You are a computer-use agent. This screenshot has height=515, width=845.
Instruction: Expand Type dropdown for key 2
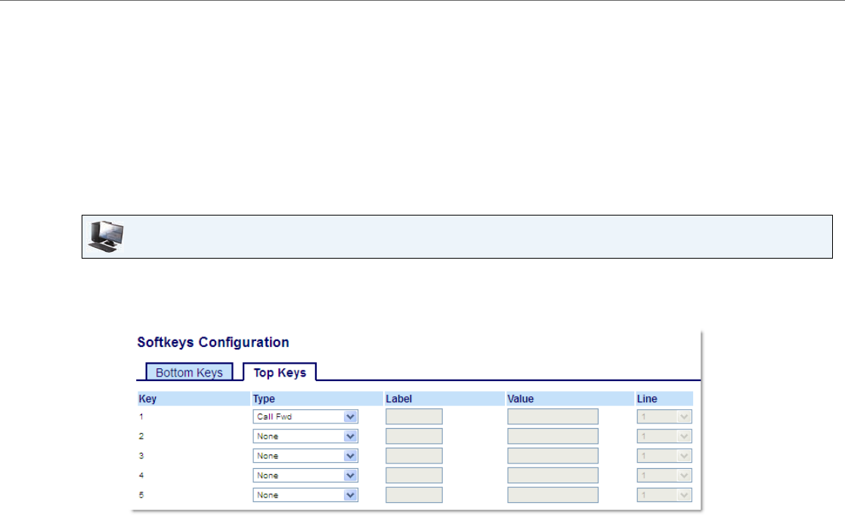coord(305,436)
